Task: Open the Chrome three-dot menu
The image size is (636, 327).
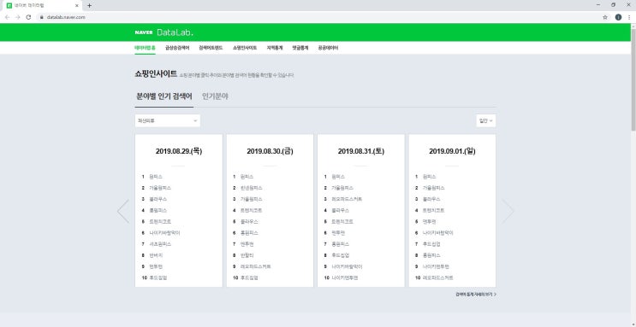Action: (629, 17)
